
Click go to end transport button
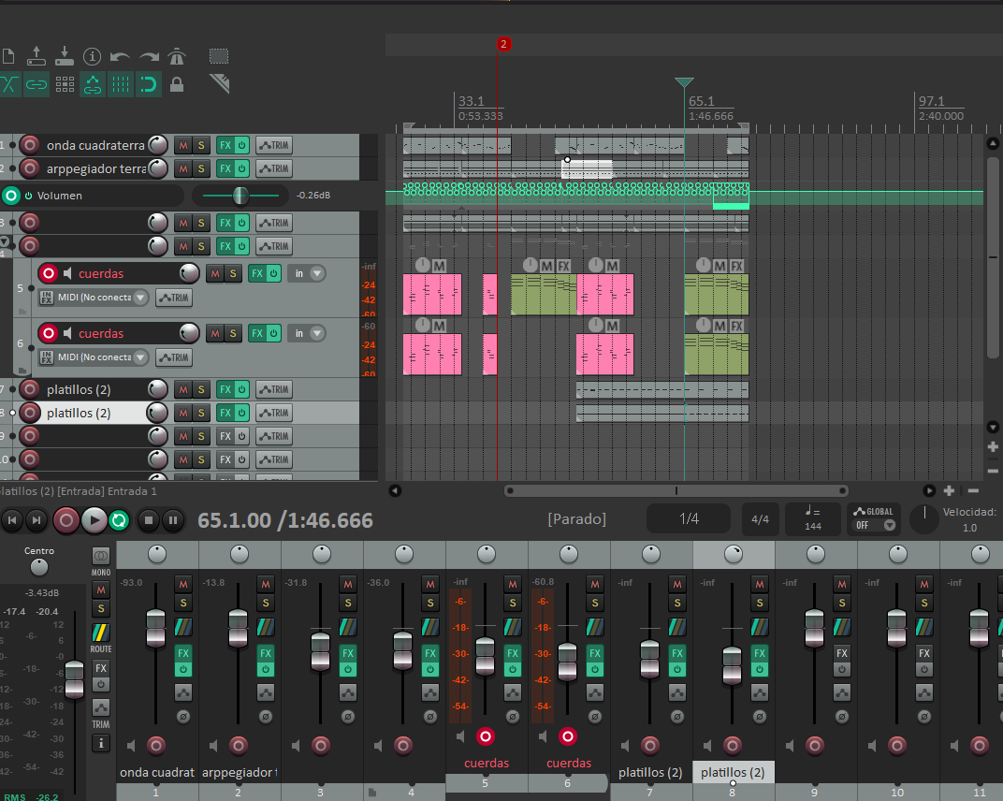click(36, 521)
